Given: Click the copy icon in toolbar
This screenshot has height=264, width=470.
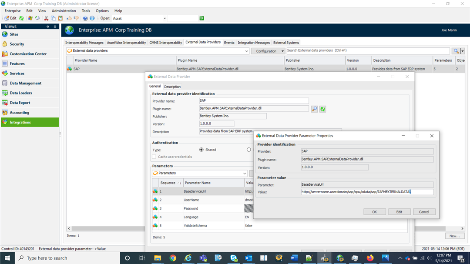Looking at the screenshot, I should tap(54, 18).
